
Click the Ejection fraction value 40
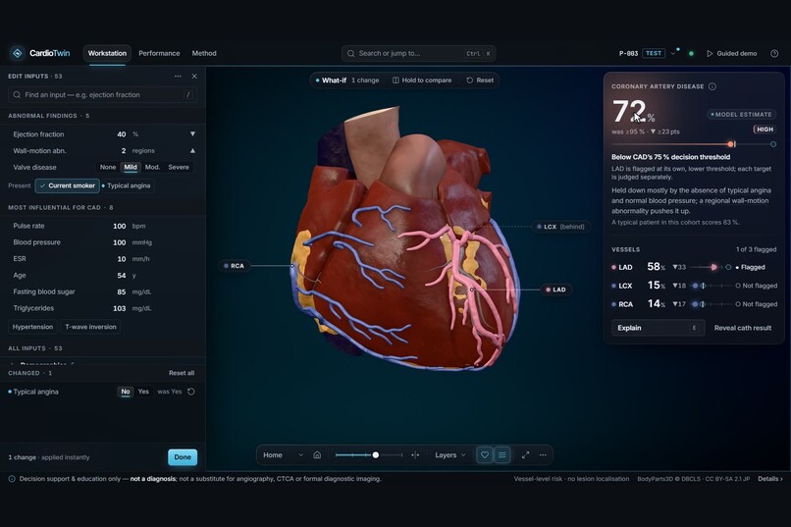(x=121, y=134)
